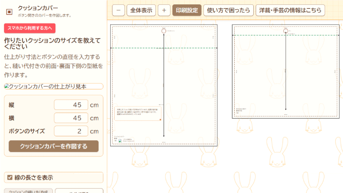The width and height of the screenshot is (343, 193).
Task: Click the クッションカバー title text
Action: point(38,8)
